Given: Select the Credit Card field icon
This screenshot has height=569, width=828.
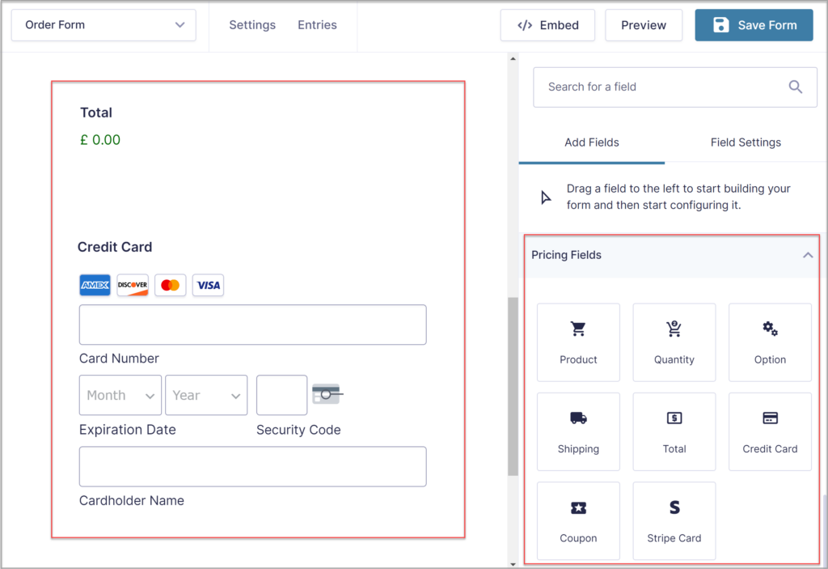Looking at the screenshot, I should point(769,431).
